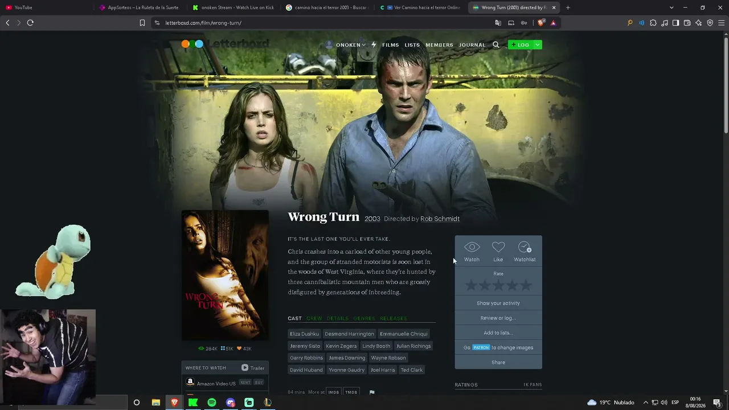Image resolution: width=729 pixels, height=410 pixels.
Task: Open the MEMBERS nav item
Action: point(440,45)
